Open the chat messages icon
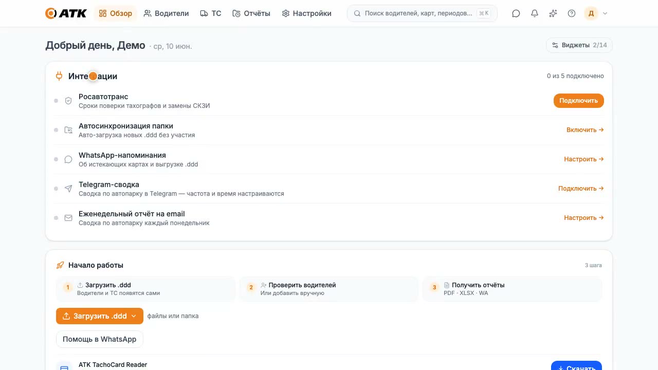Viewport: 658px width, 370px height. [516, 13]
